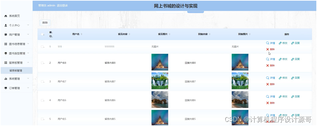317x126 pixels.
Task: Check the checkbox for row 111
Action: tap(42, 47)
